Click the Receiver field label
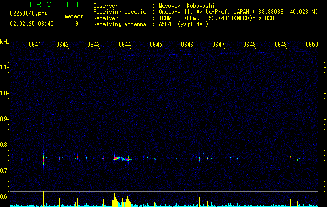 pyautogui.click(x=106, y=18)
